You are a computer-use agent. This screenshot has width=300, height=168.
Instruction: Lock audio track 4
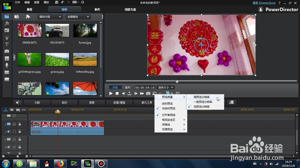tap(20, 147)
